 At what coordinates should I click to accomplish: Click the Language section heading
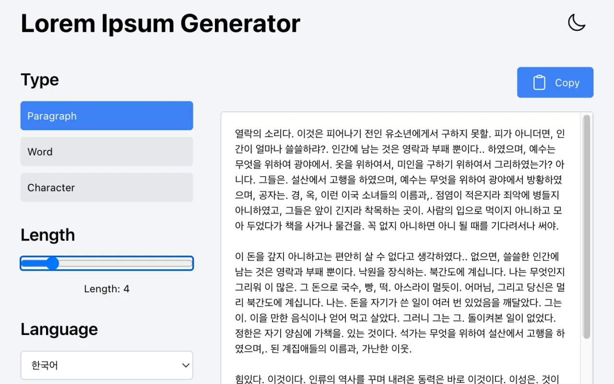point(59,329)
